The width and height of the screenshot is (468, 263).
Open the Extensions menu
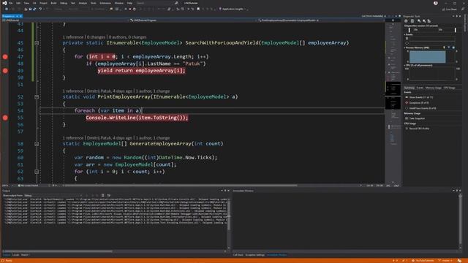105,3
